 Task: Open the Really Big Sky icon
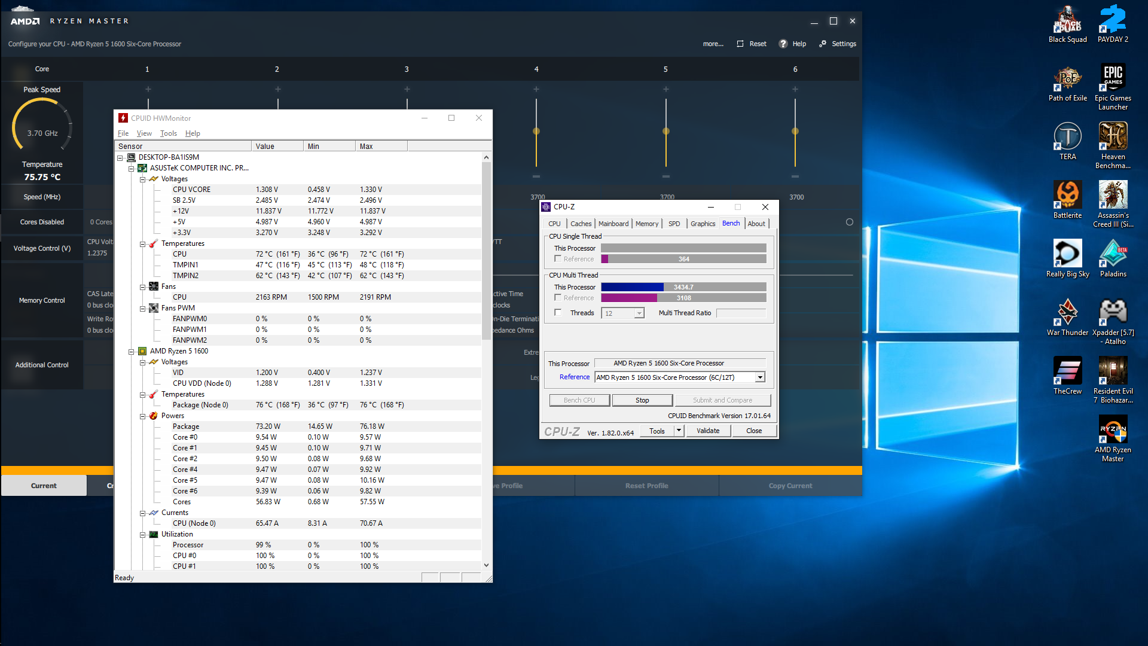[1067, 259]
